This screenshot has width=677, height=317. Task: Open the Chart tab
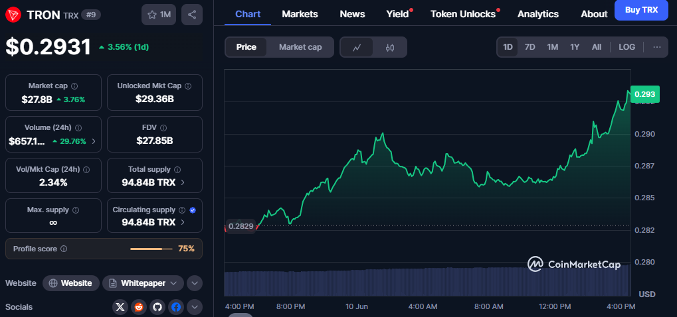[248, 14]
